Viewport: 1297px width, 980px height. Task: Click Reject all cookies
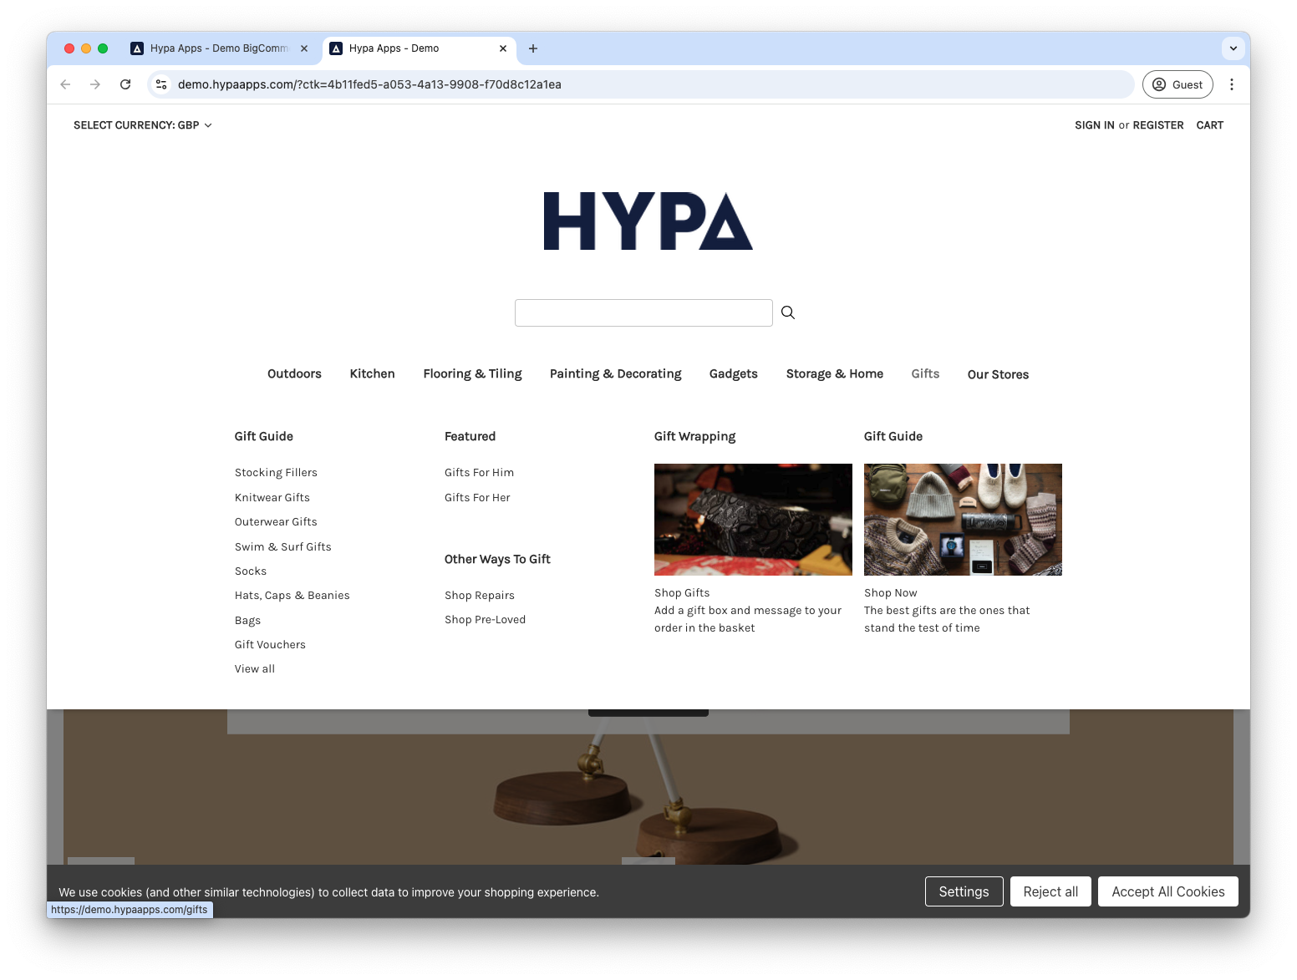click(1050, 891)
